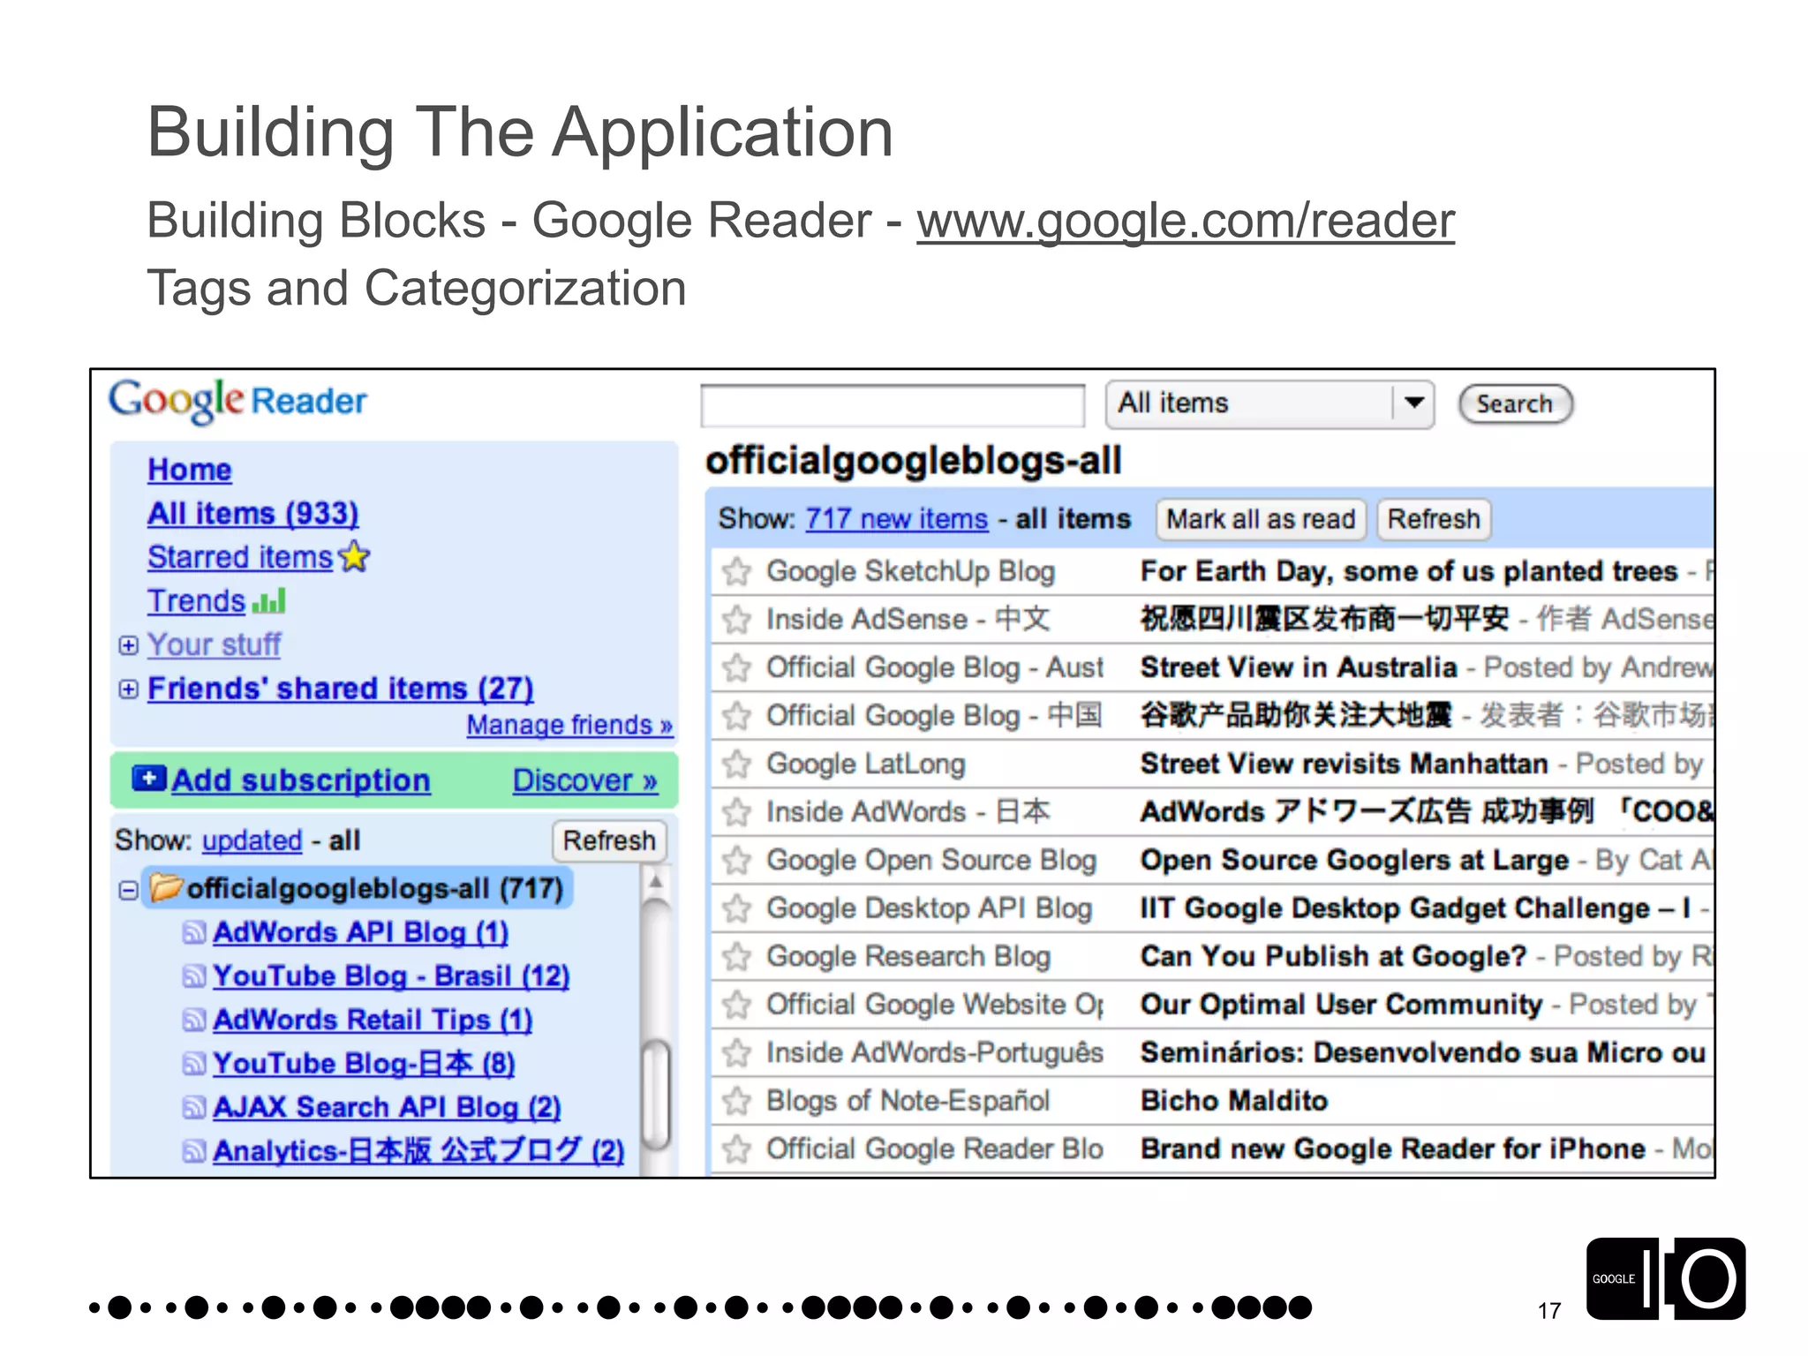Viewport: 1808px width, 1356px height.
Task: Click the Search button
Action: [1515, 403]
